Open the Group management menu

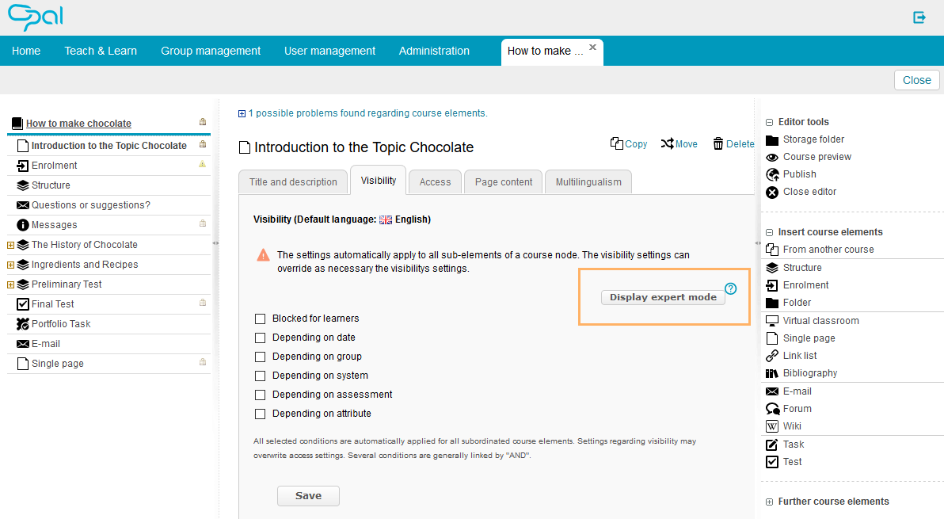tap(211, 51)
